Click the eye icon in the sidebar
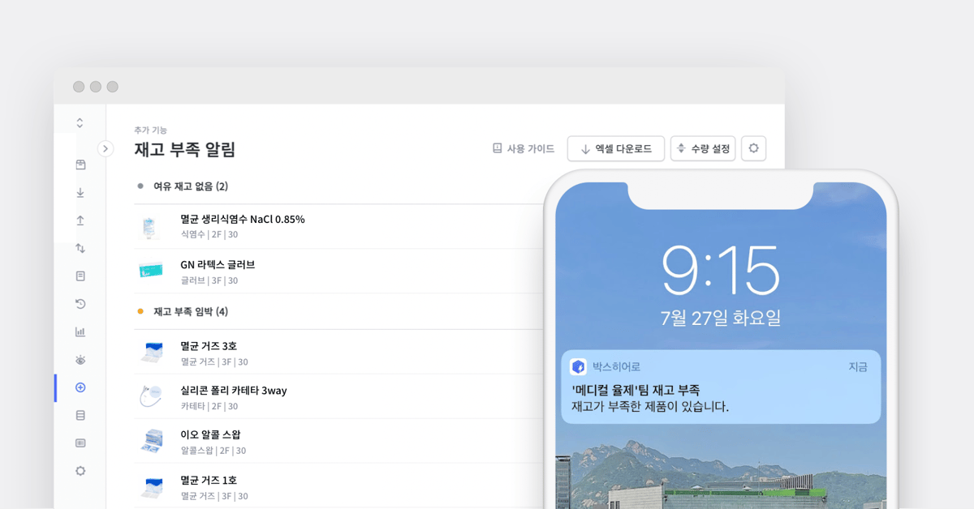Viewport: 974px width, 509px height. tap(80, 360)
